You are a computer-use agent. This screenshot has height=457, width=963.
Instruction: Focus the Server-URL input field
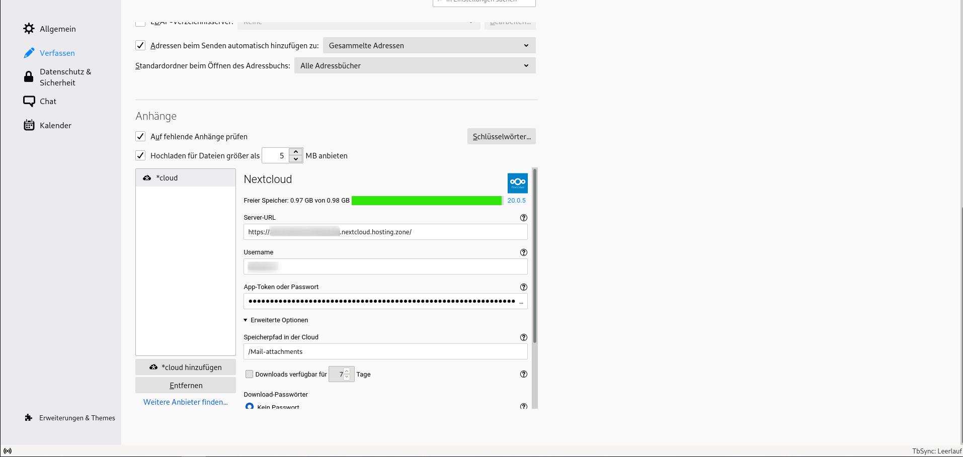385,232
